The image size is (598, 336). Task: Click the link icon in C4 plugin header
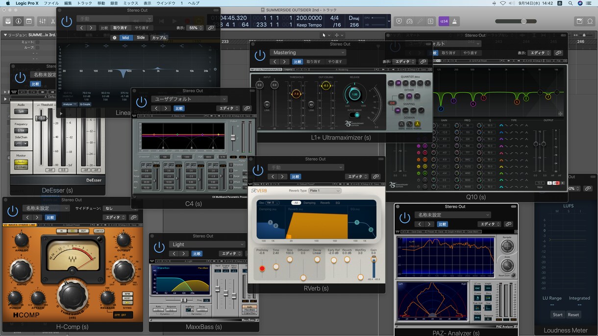pos(247,108)
